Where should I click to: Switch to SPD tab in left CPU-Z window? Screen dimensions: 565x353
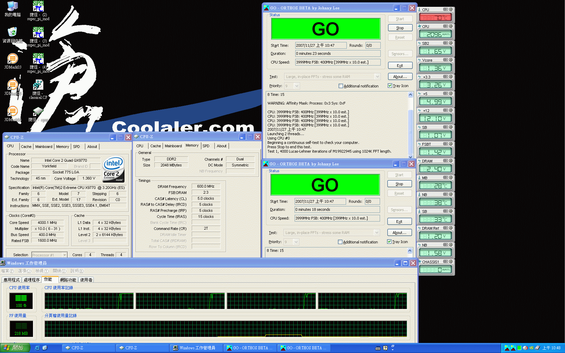77,147
